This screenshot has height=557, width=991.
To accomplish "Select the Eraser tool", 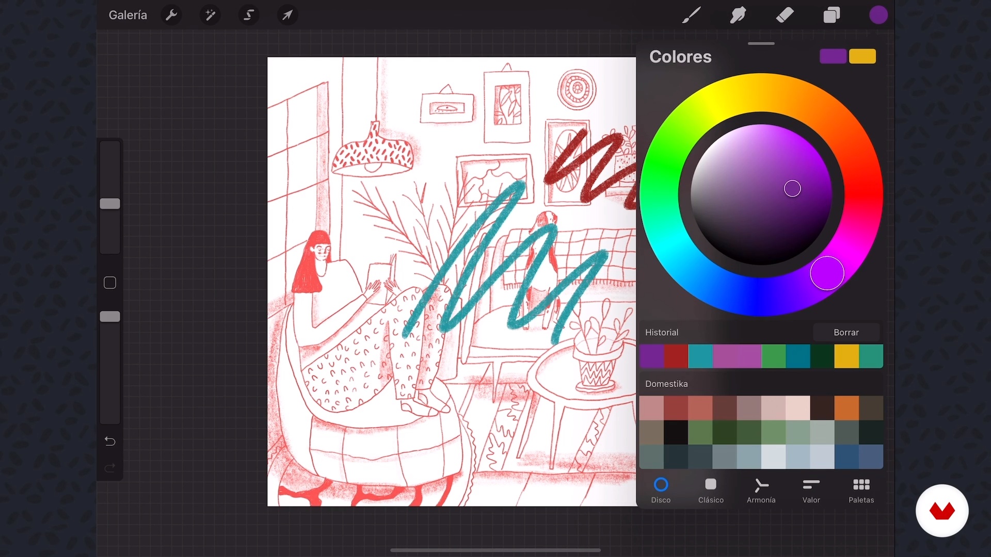I will 785,15.
